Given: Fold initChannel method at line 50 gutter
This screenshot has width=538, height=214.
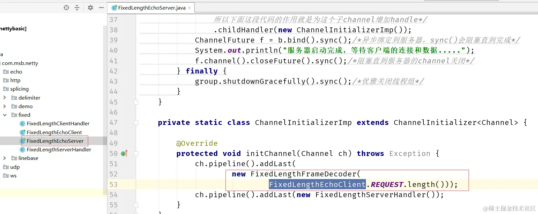Looking at the screenshot, I should tap(136, 154).
